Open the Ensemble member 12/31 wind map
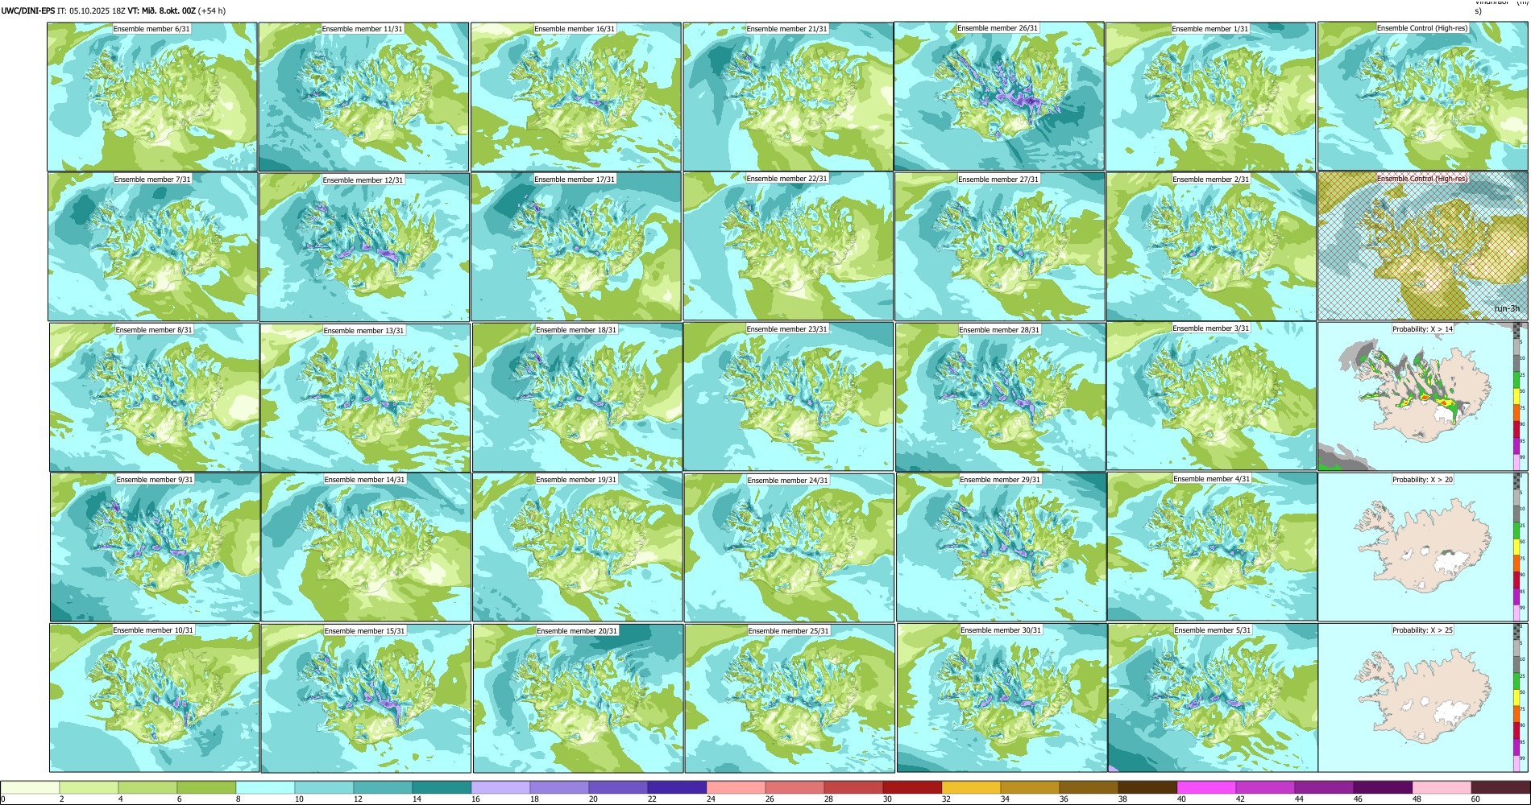1531x805 pixels. (x=364, y=247)
